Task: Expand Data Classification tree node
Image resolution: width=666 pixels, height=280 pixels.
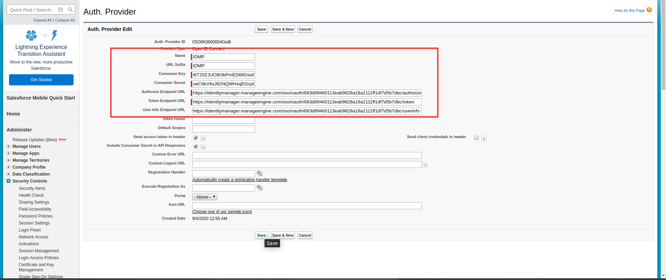Action: (9, 174)
